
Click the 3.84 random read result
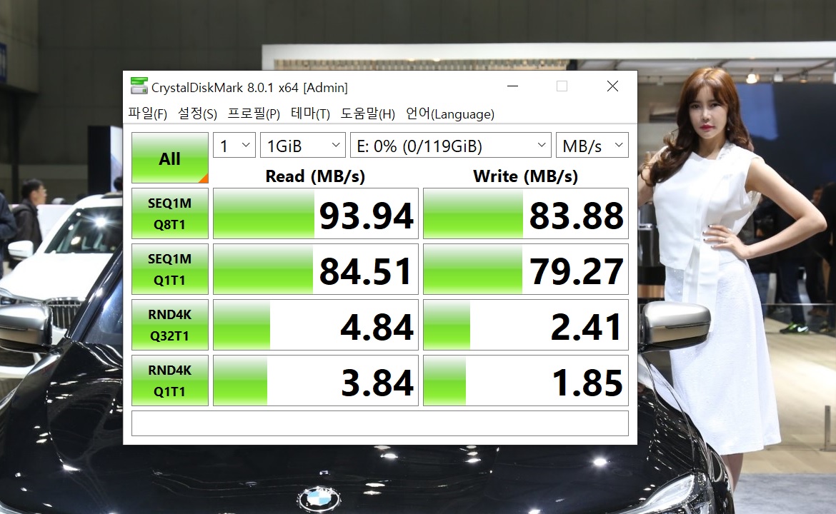click(316, 381)
